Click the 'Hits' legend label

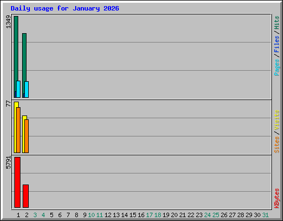(277, 23)
